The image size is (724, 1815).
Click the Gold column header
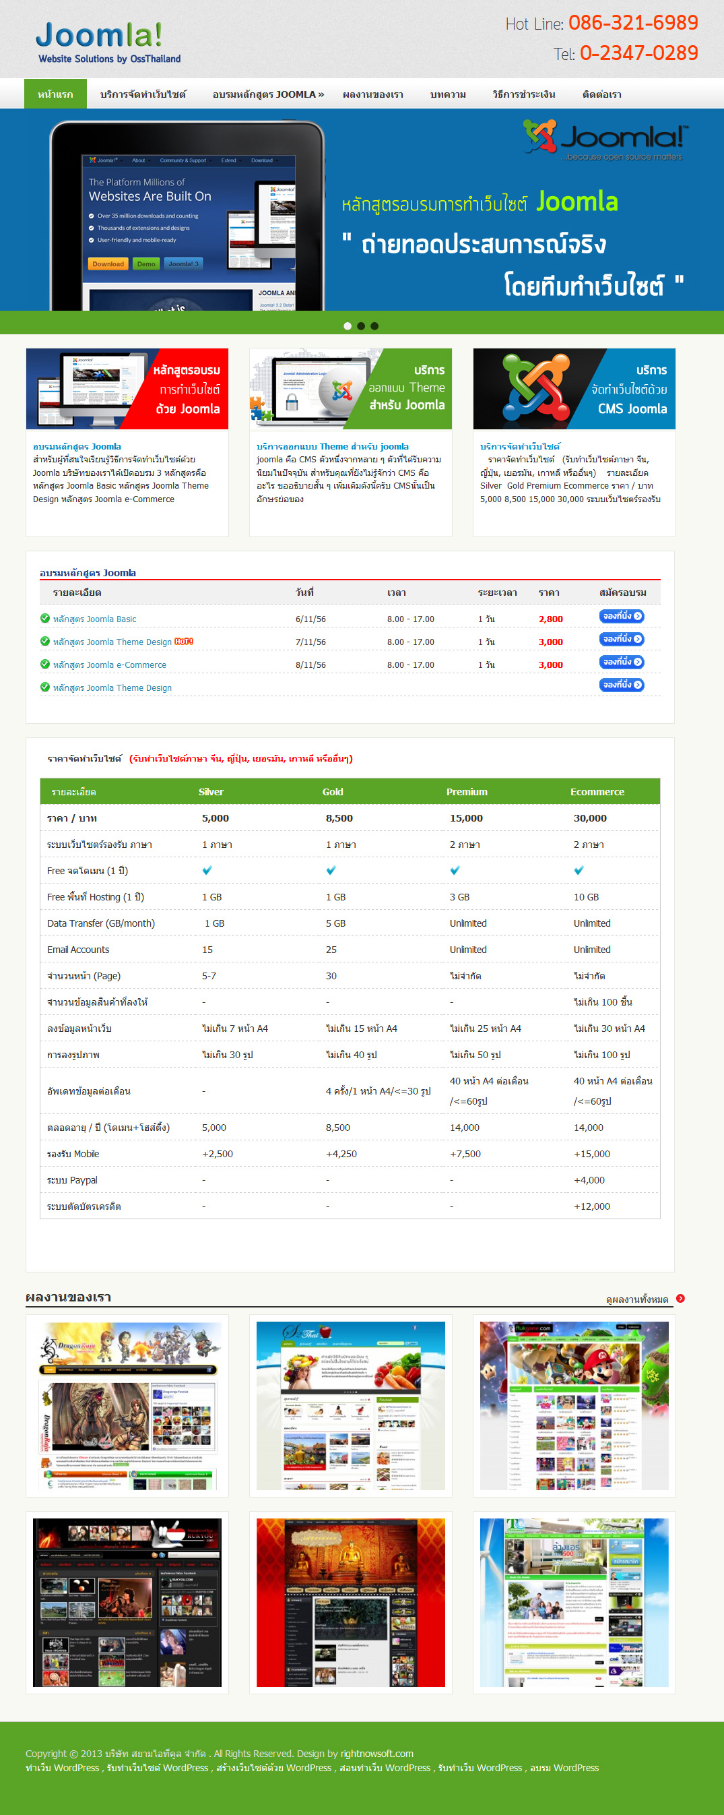pos(333,791)
